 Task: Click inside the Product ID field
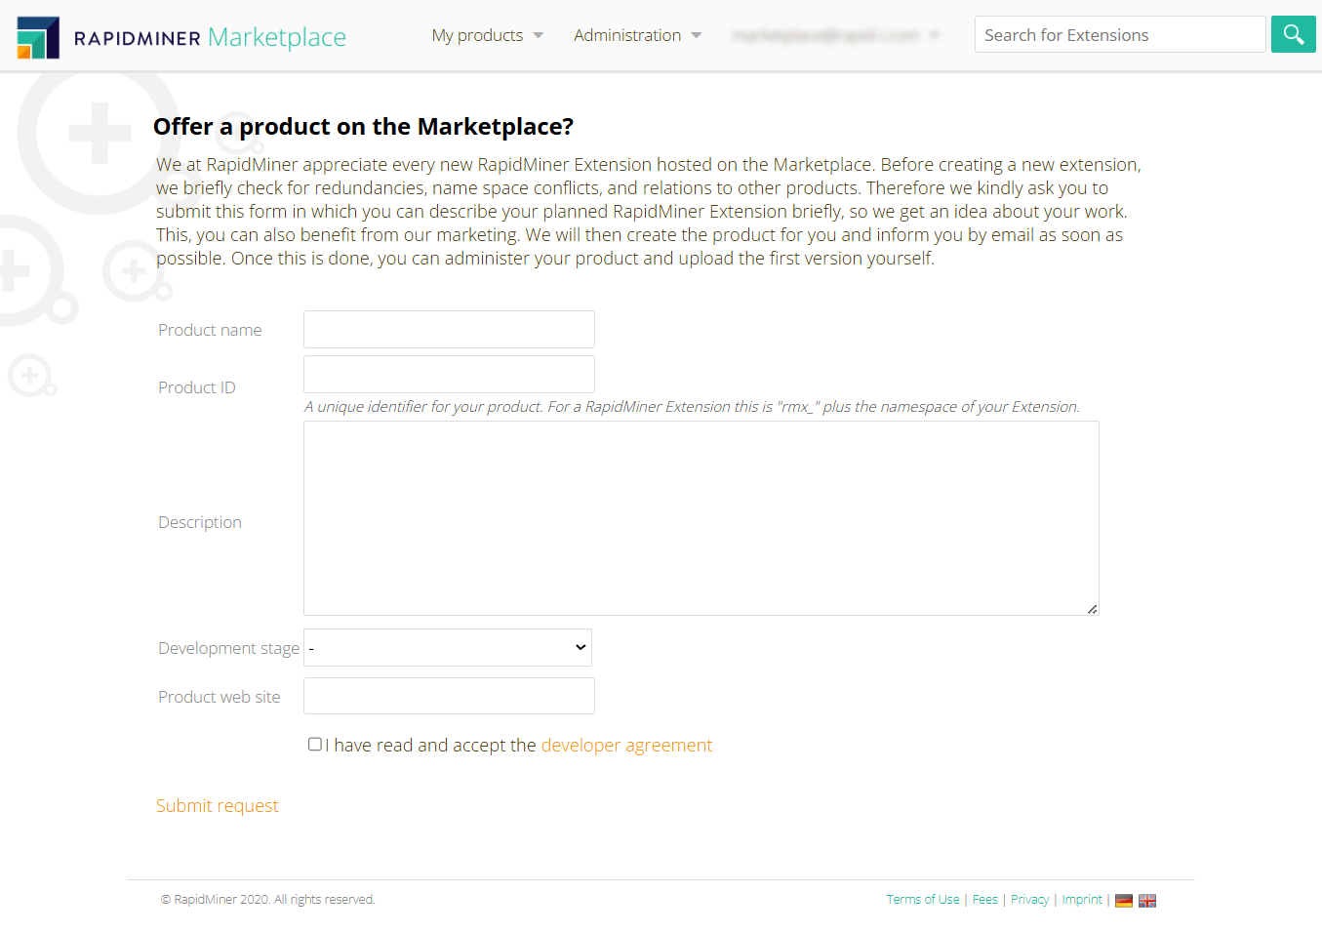coord(449,374)
